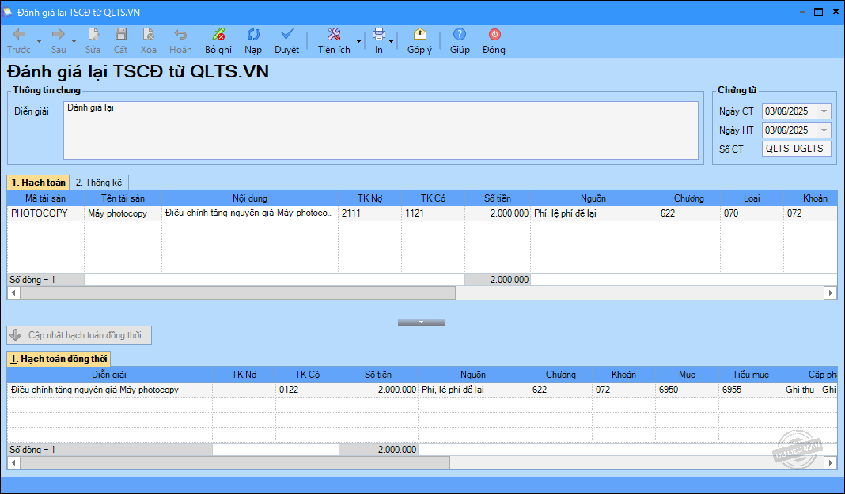Click the Sửa edit icon

click(93, 35)
